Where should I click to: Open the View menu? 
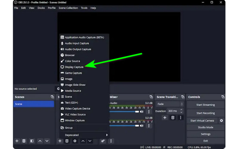pos(32,8)
